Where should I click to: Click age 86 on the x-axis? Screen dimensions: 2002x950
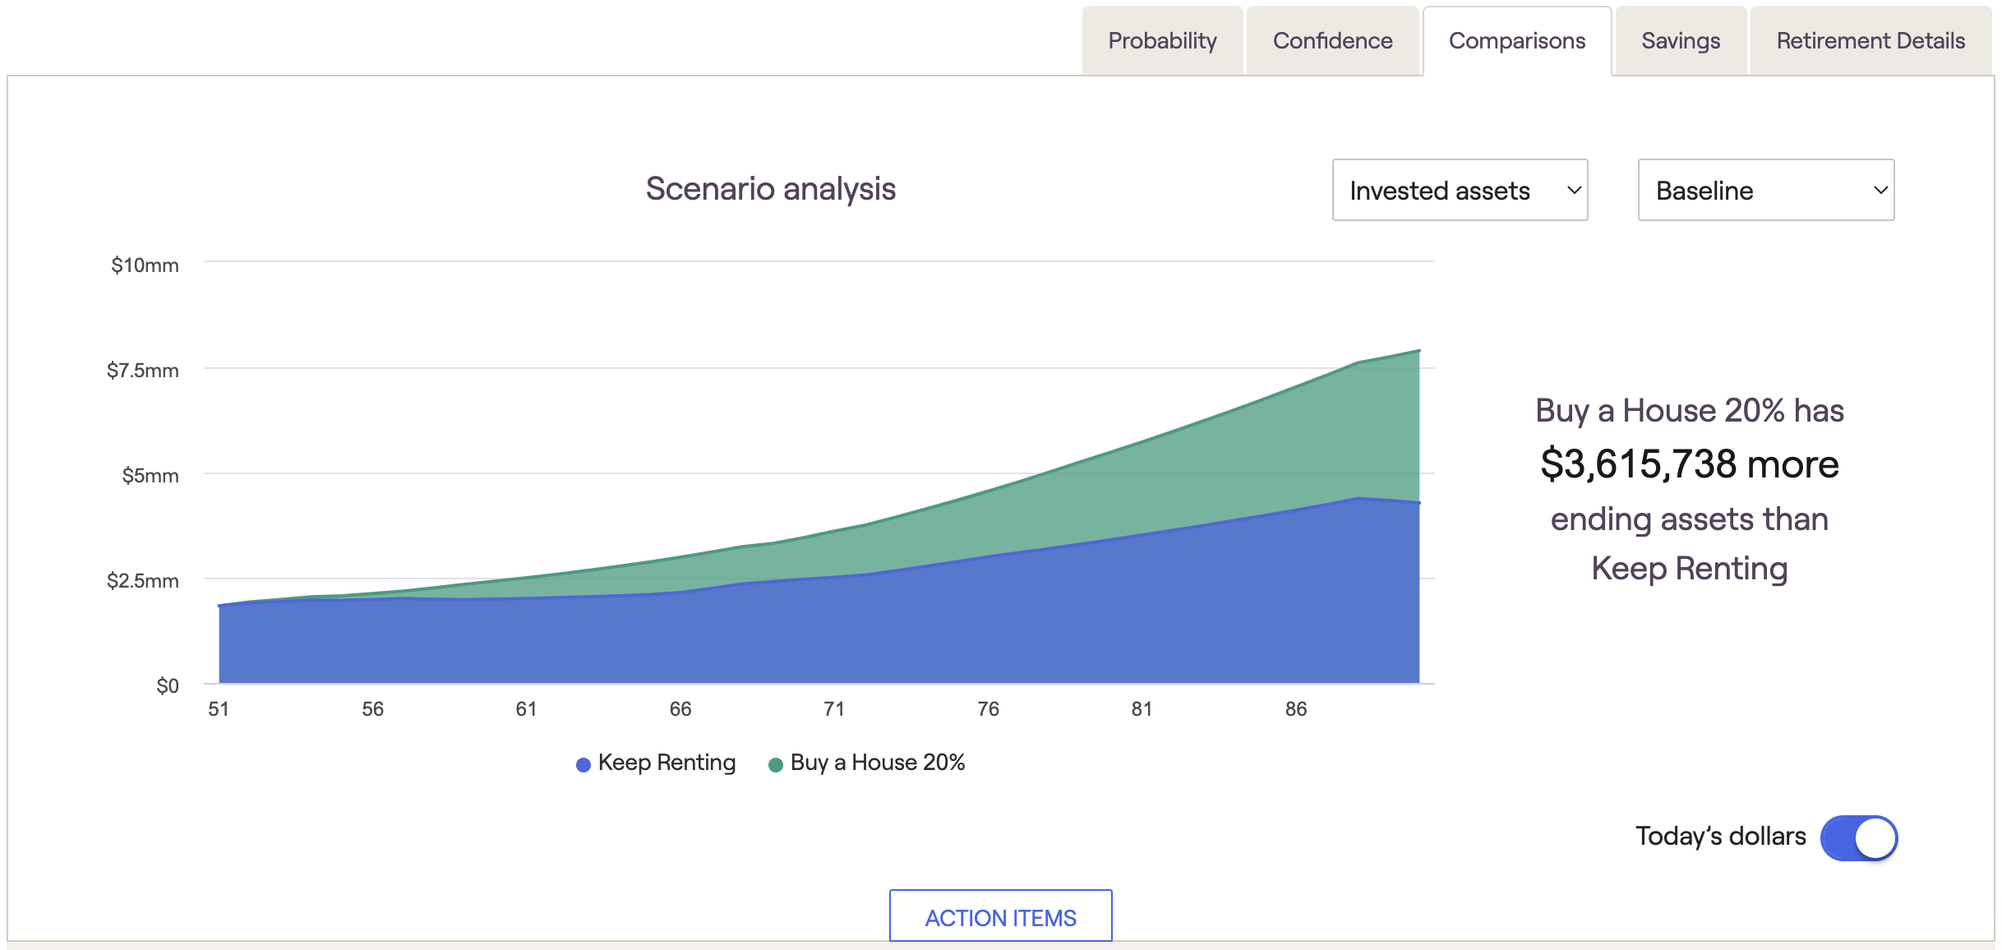[x=1296, y=708]
